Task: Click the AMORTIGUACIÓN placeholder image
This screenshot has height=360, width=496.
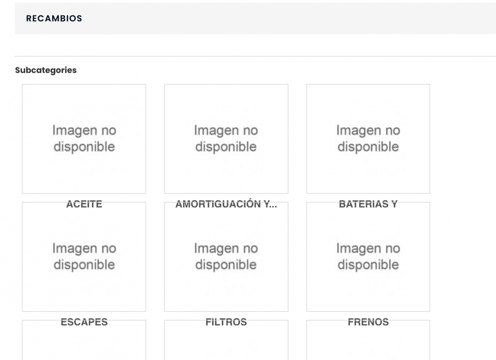Action: click(226, 139)
